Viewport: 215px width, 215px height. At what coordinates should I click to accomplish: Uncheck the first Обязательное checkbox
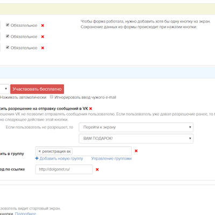tap(8, 25)
